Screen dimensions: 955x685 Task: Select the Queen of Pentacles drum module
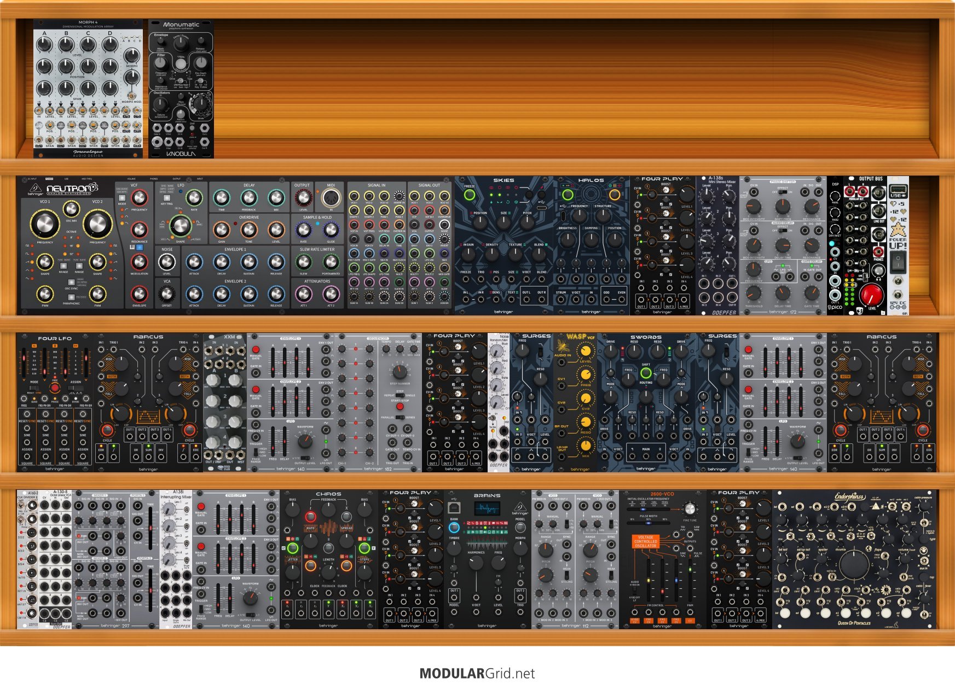[854, 559]
